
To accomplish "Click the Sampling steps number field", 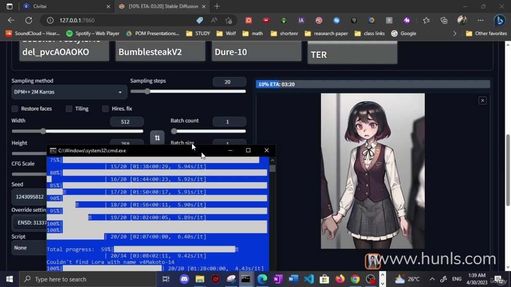I will (229, 82).
